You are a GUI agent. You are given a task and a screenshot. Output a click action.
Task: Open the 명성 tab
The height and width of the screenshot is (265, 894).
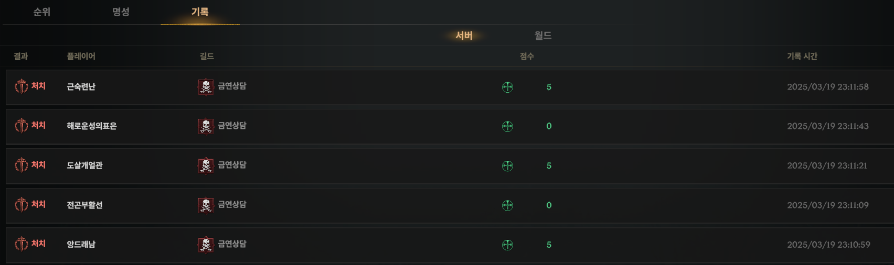(121, 12)
